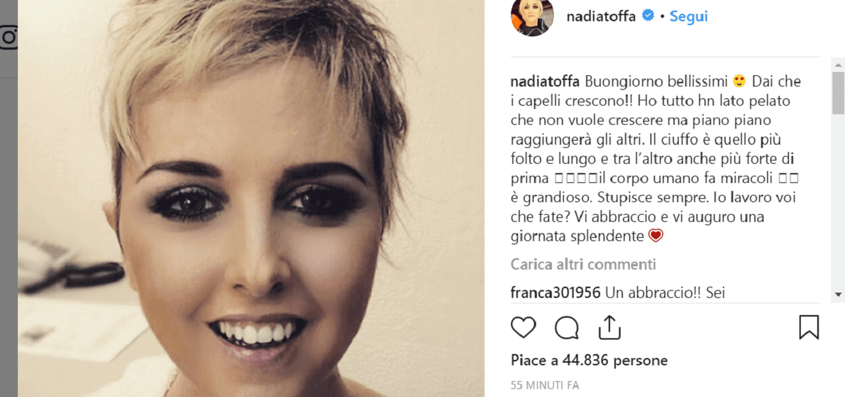Screen dimensions: 845x397
Task: Click the blue verified badge next to nadiatoffa
Action: coord(648,16)
